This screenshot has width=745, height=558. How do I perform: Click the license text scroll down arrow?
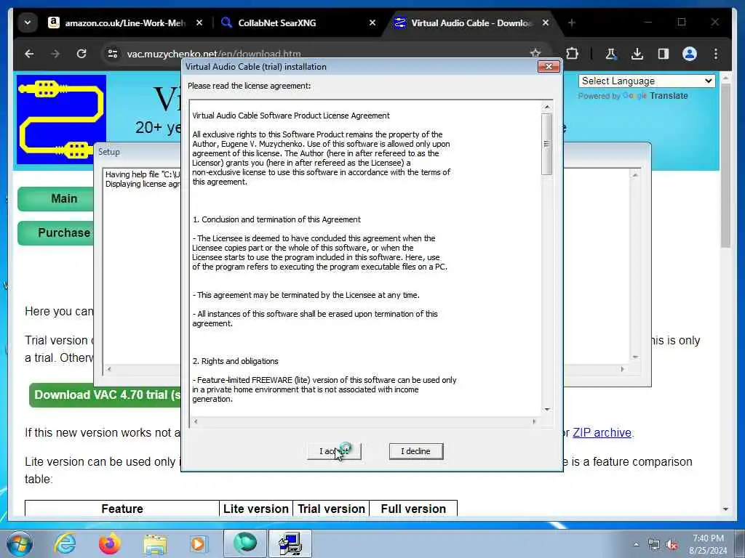tap(547, 409)
